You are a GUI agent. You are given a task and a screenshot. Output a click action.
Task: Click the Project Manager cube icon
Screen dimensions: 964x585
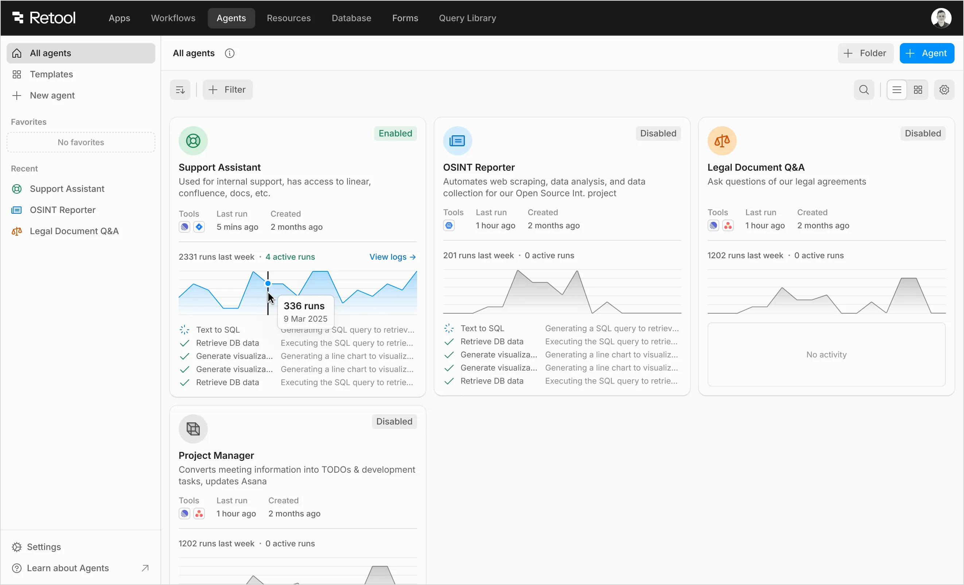click(x=193, y=429)
